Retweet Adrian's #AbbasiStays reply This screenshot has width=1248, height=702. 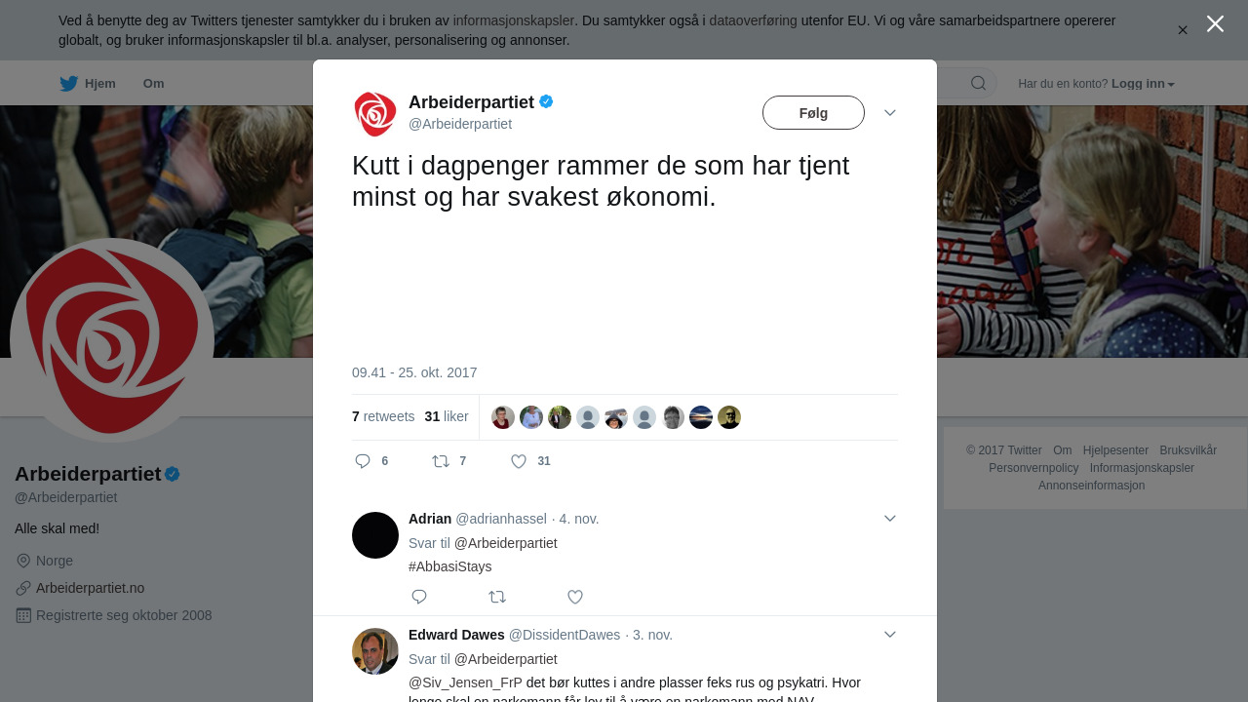[497, 597]
